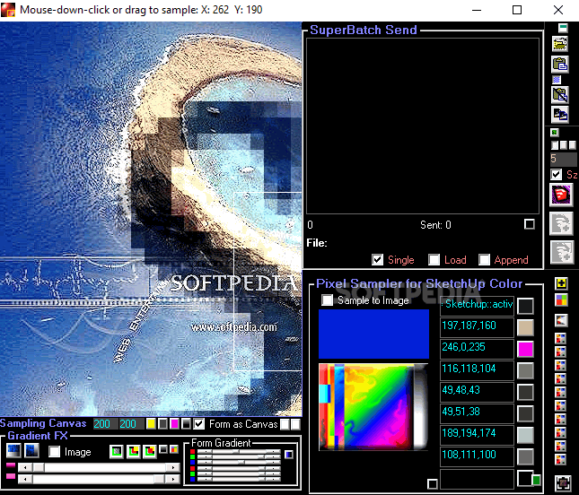Uncheck the Single checkbox
579x495 pixels.
377,260
